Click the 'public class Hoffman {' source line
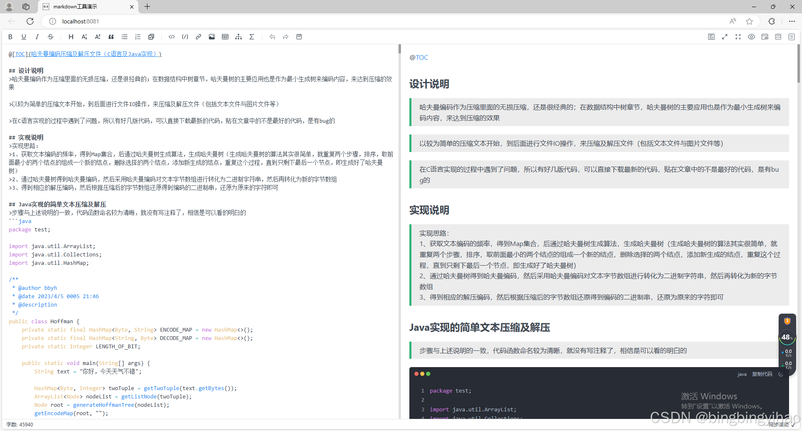Image resolution: width=802 pixels, height=431 pixels. click(44, 321)
